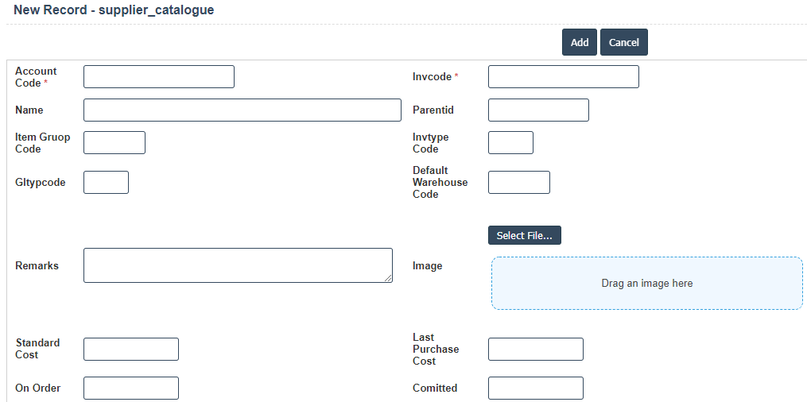Viewport: 807px width, 402px height.
Task: Click the Remarks textarea resize handle
Action: [389, 279]
